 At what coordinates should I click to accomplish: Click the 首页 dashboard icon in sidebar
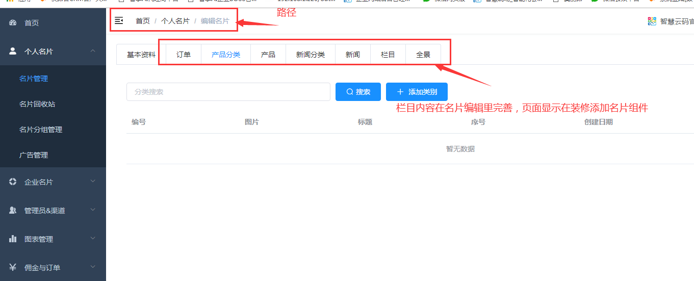point(13,23)
